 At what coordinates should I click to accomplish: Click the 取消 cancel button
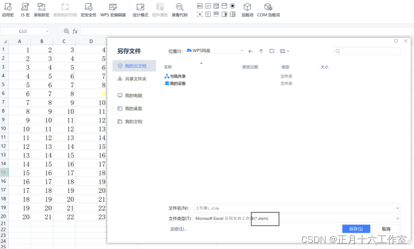point(386,229)
